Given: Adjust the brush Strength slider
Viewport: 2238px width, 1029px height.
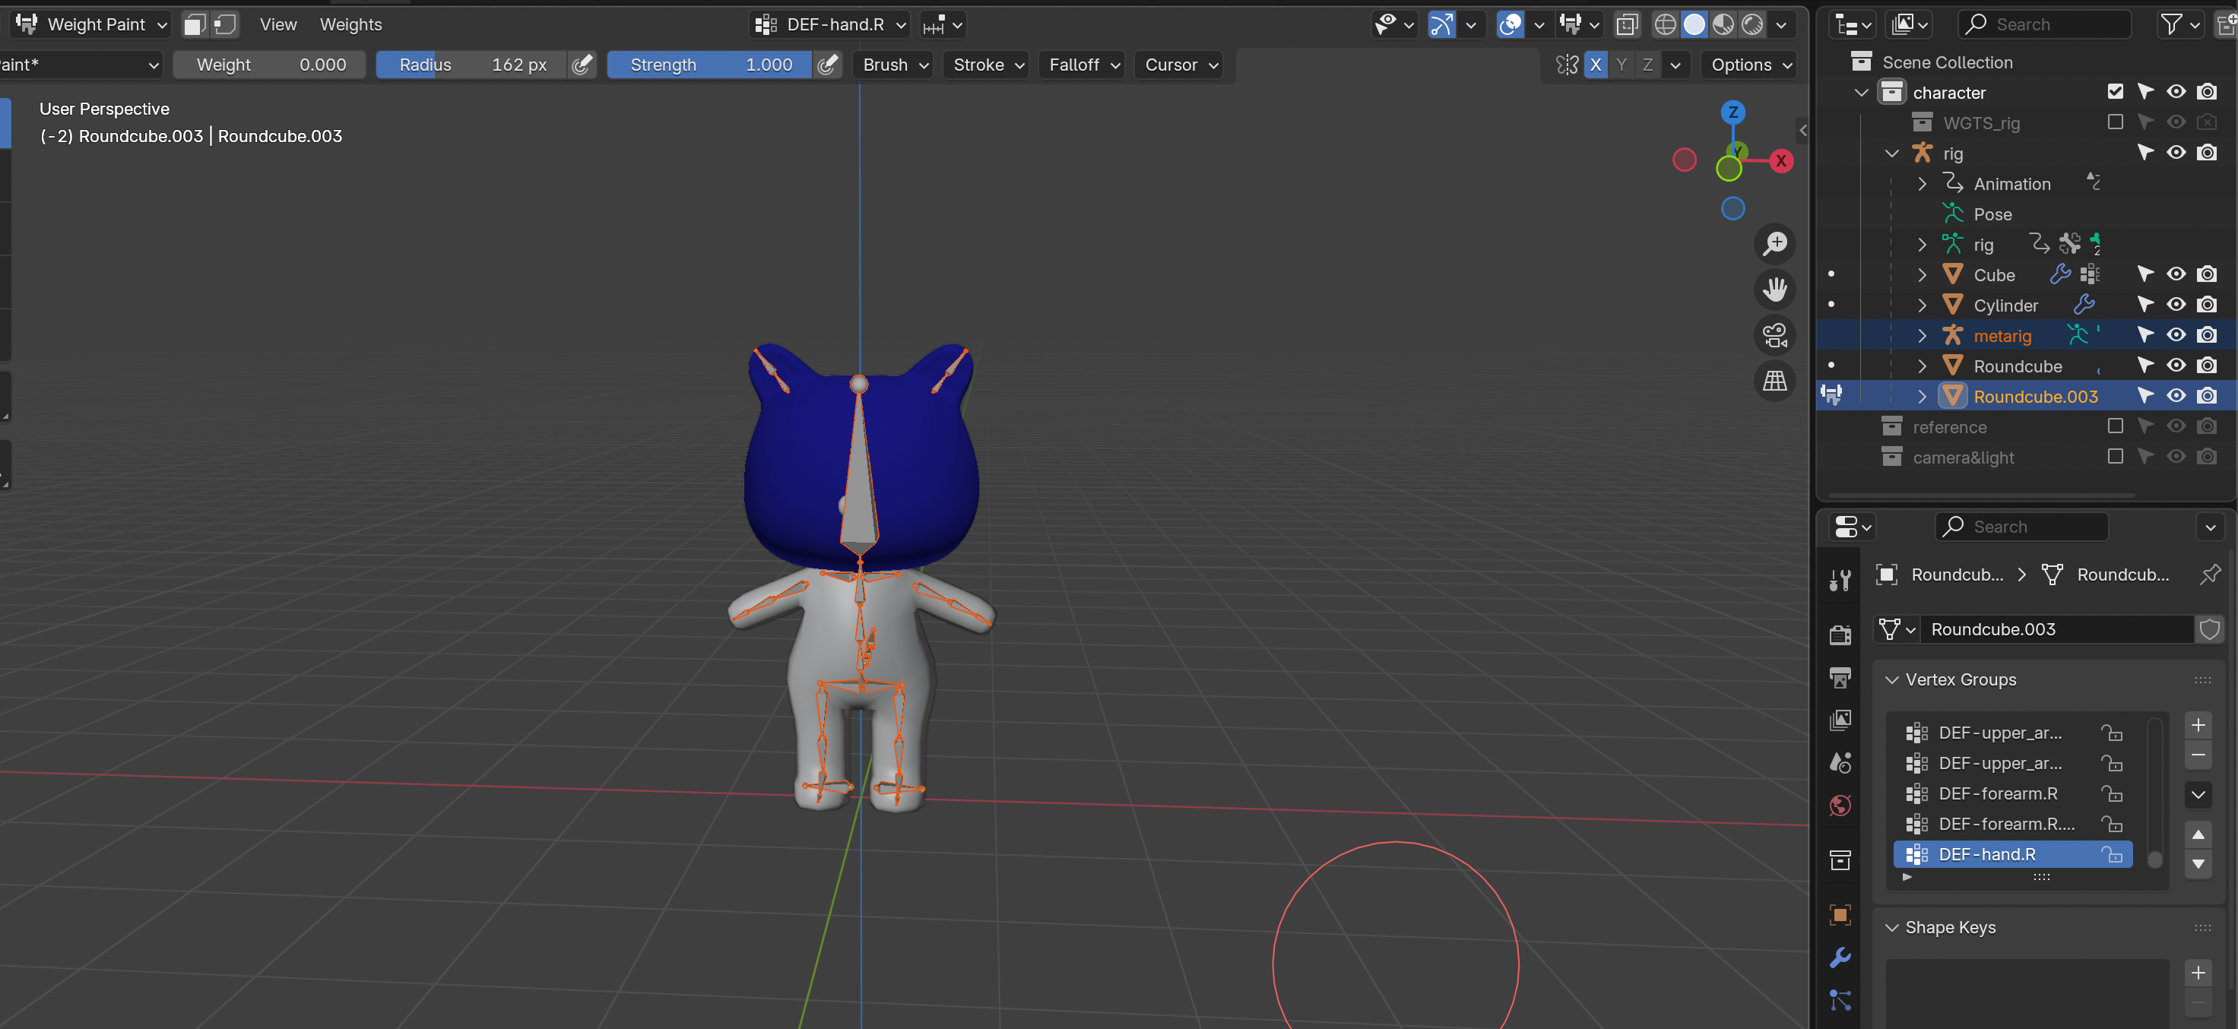Looking at the screenshot, I should 709,65.
